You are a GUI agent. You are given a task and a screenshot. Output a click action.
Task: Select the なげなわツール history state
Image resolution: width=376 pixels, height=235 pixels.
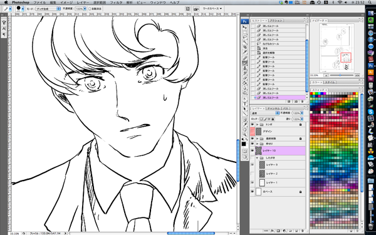point(278,44)
